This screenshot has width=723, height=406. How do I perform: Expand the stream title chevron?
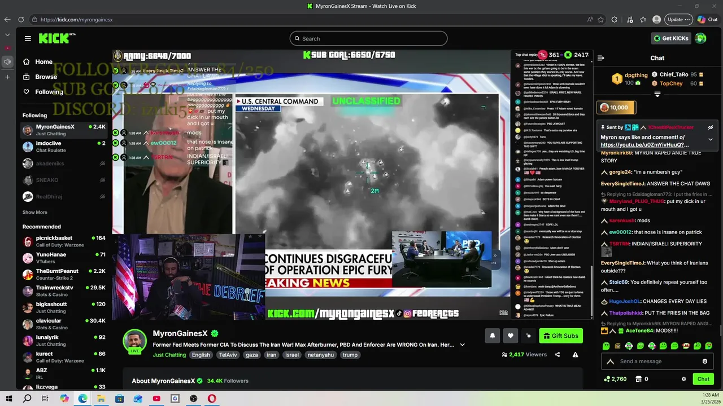point(463,345)
